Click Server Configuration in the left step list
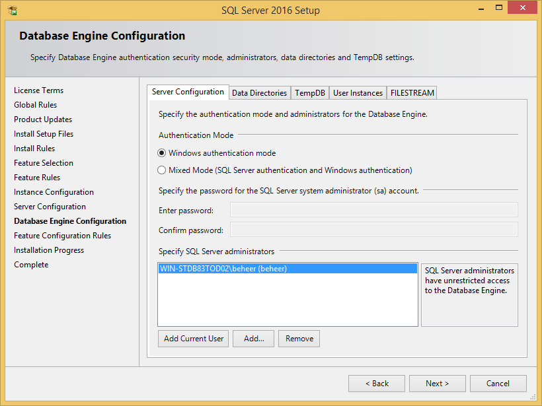This screenshot has width=542, height=406. tap(50, 207)
